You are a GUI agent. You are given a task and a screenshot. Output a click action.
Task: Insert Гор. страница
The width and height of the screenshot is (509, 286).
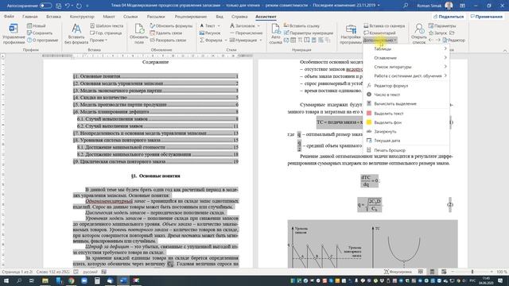click(106, 33)
